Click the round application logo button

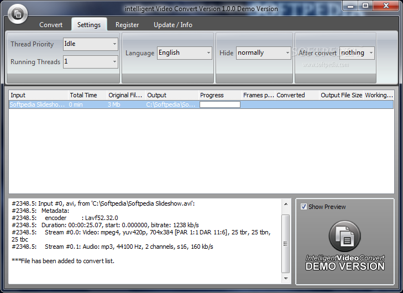(x=18, y=14)
